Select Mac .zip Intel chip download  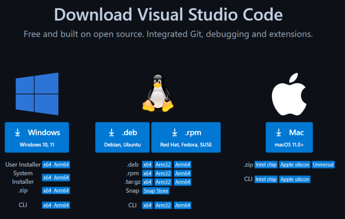pyautogui.click(x=266, y=165)
